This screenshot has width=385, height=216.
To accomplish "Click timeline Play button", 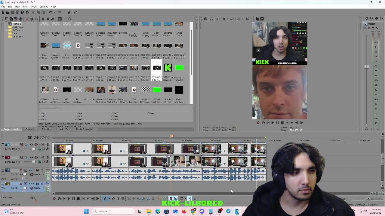I will click(69, 199).
